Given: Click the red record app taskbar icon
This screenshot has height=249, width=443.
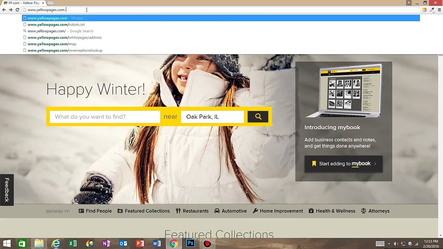Looking at the screenshot, I should click(207, 244).
